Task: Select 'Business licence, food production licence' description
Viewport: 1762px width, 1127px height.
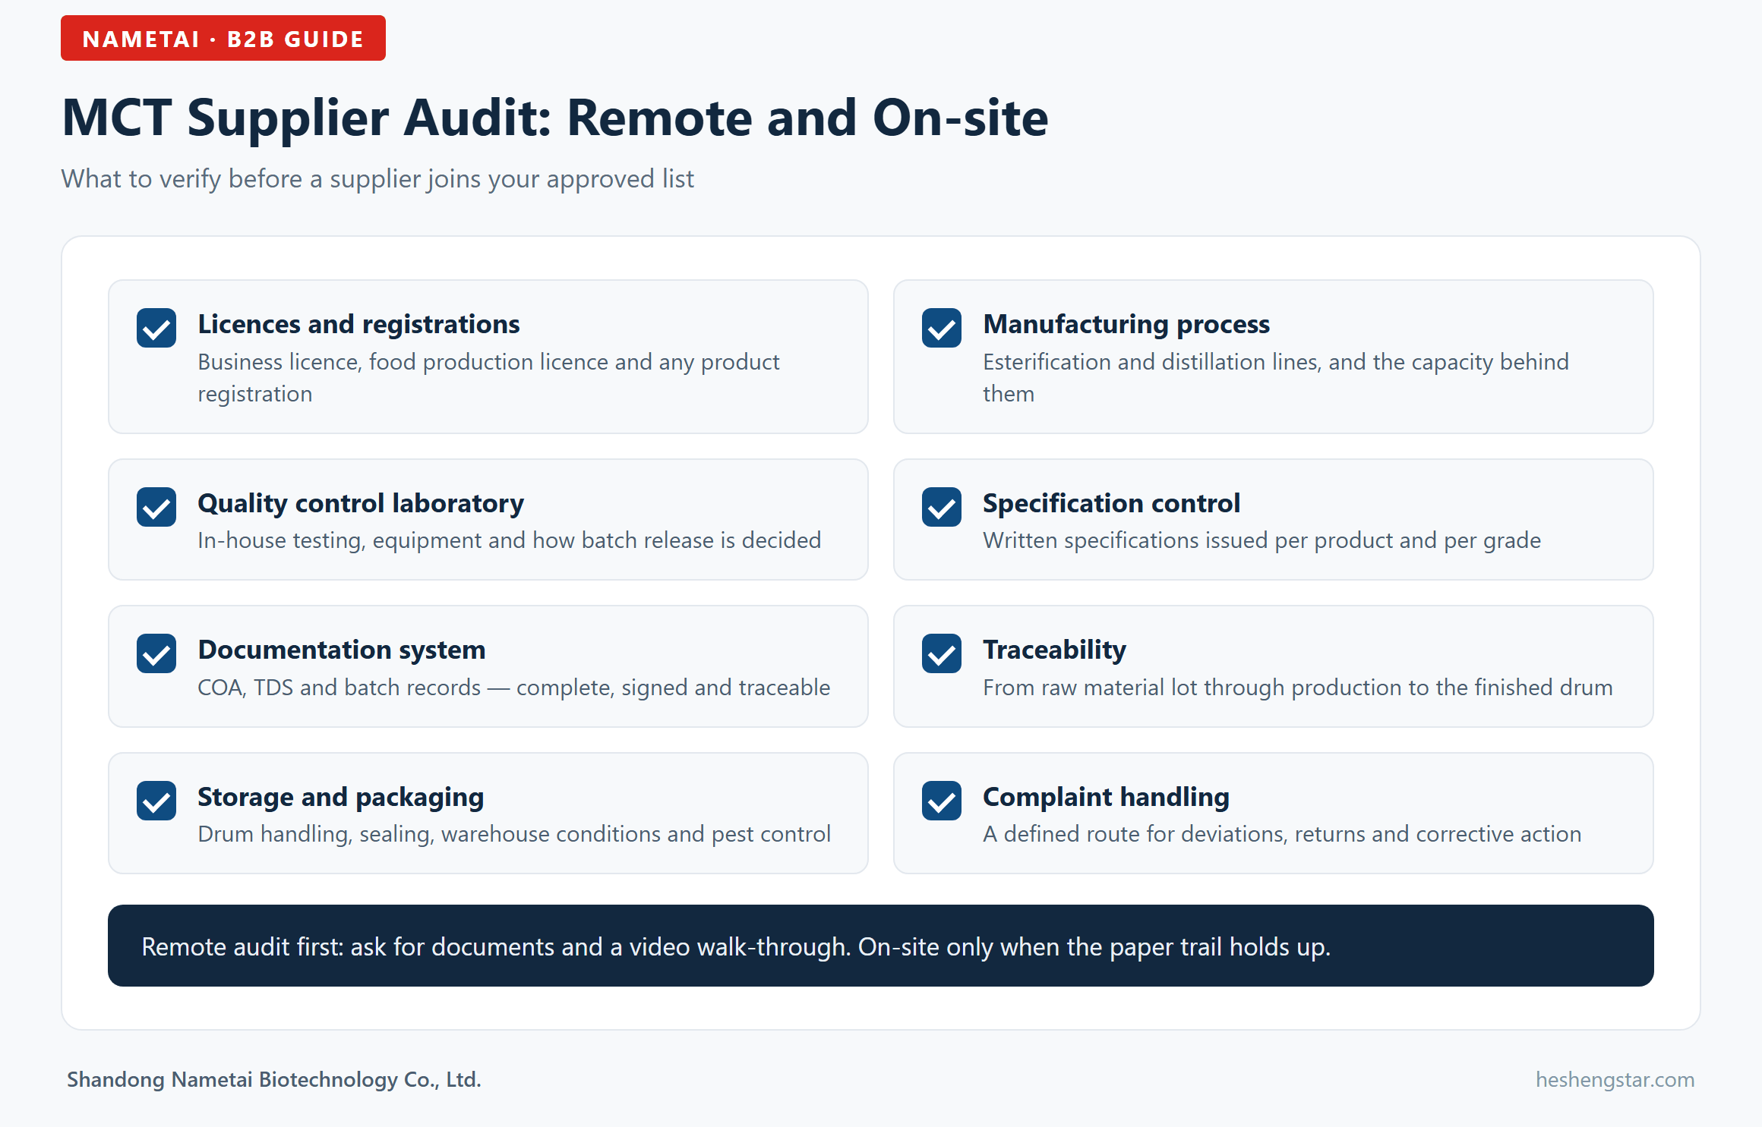Action: coord(489,378)
